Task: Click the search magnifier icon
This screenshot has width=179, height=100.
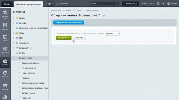Action: click(x=117, y=4)
